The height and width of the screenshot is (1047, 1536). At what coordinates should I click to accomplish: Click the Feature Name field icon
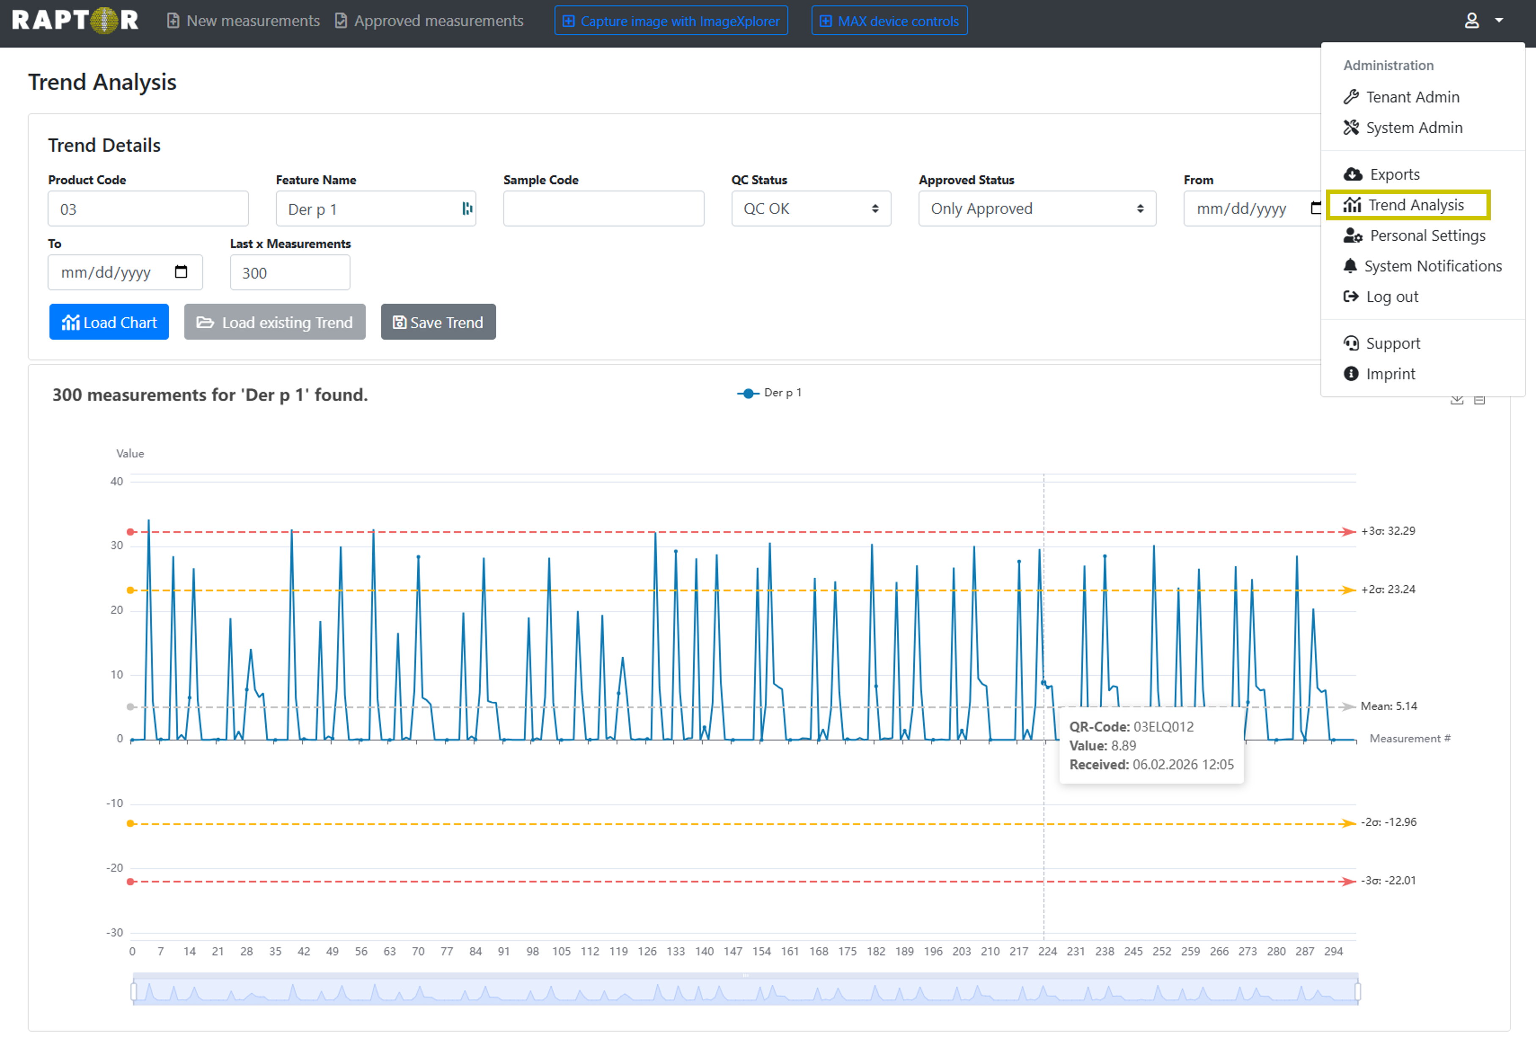(467, 209)
